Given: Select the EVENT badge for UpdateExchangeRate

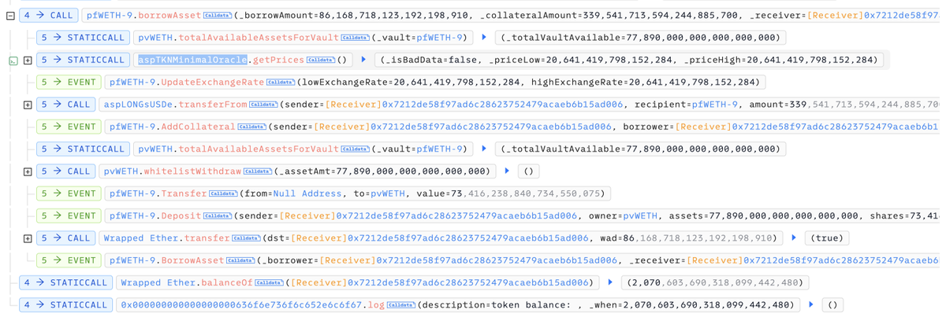Looking at the screenshot, I should tap(69, 82).
